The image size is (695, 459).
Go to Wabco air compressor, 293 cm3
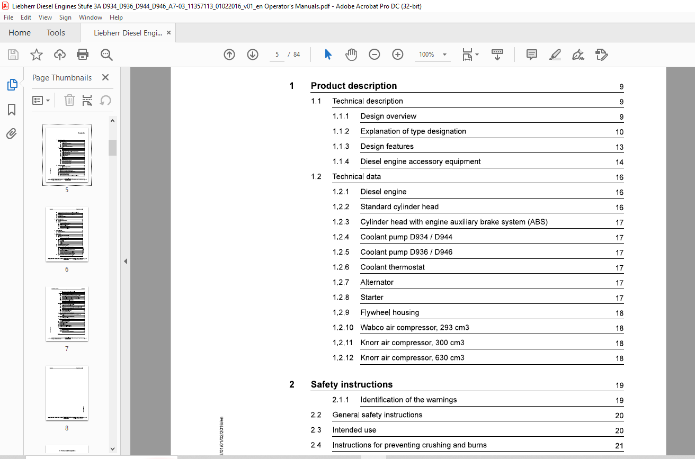pyautogui.click(x=415, y=327)
